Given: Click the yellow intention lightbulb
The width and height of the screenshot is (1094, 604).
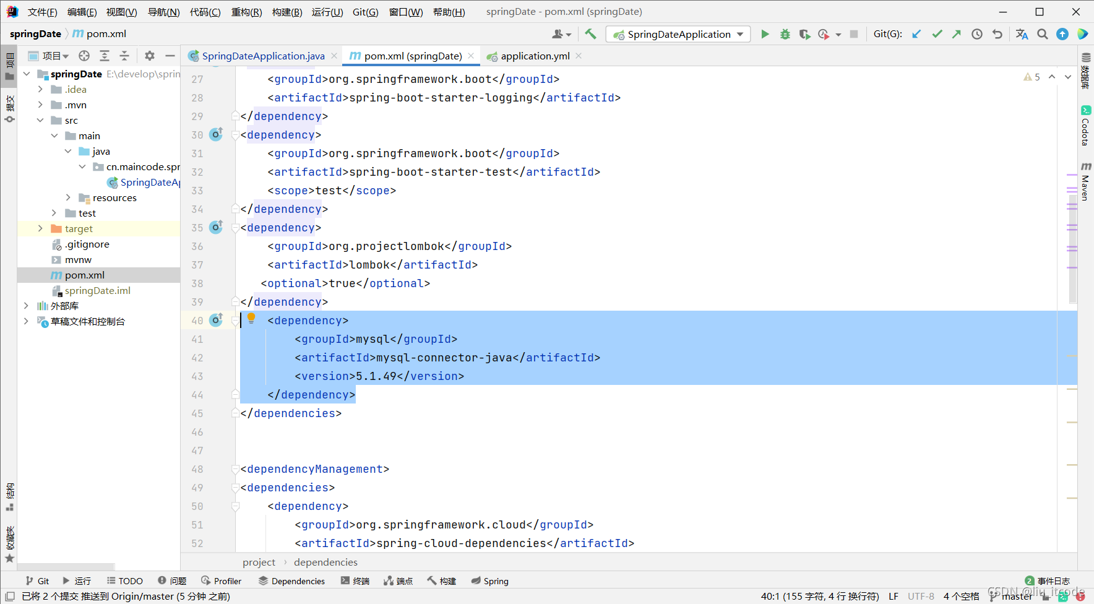Looking at the screenshot, I should pyautogui.click(x=251, y=318).
